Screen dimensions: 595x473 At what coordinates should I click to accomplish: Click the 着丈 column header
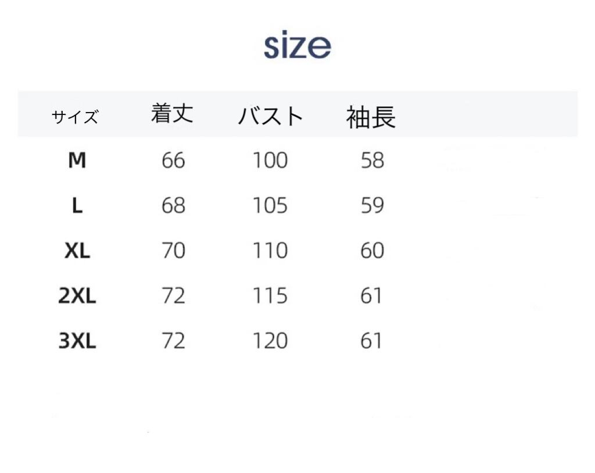(172, 113)
